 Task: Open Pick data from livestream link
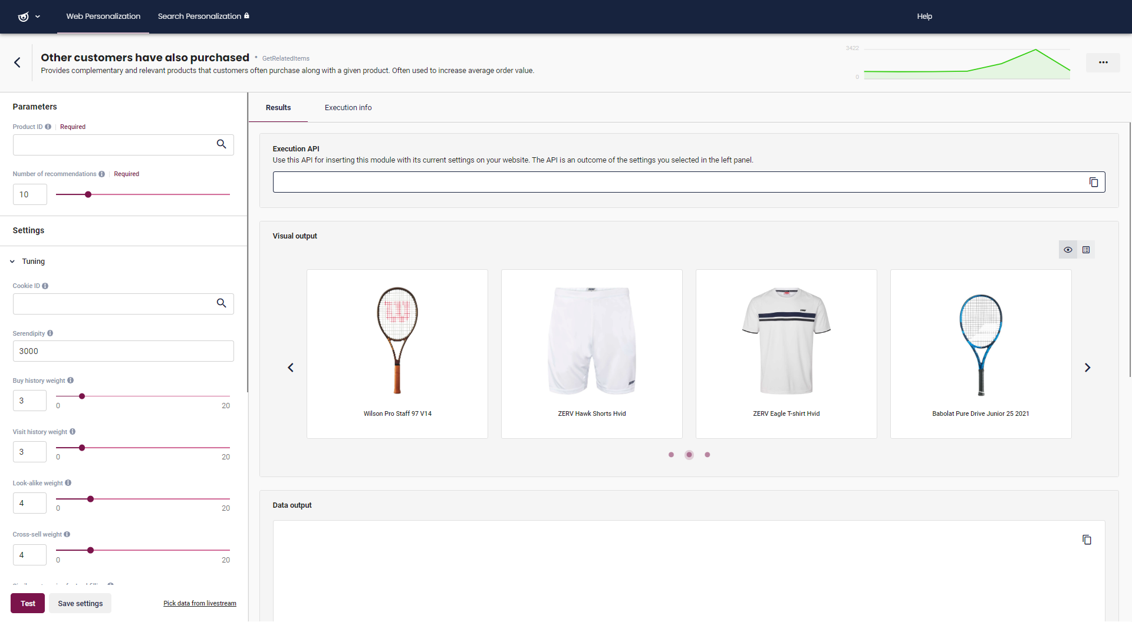pyautogui.click(x=200, y=603)
